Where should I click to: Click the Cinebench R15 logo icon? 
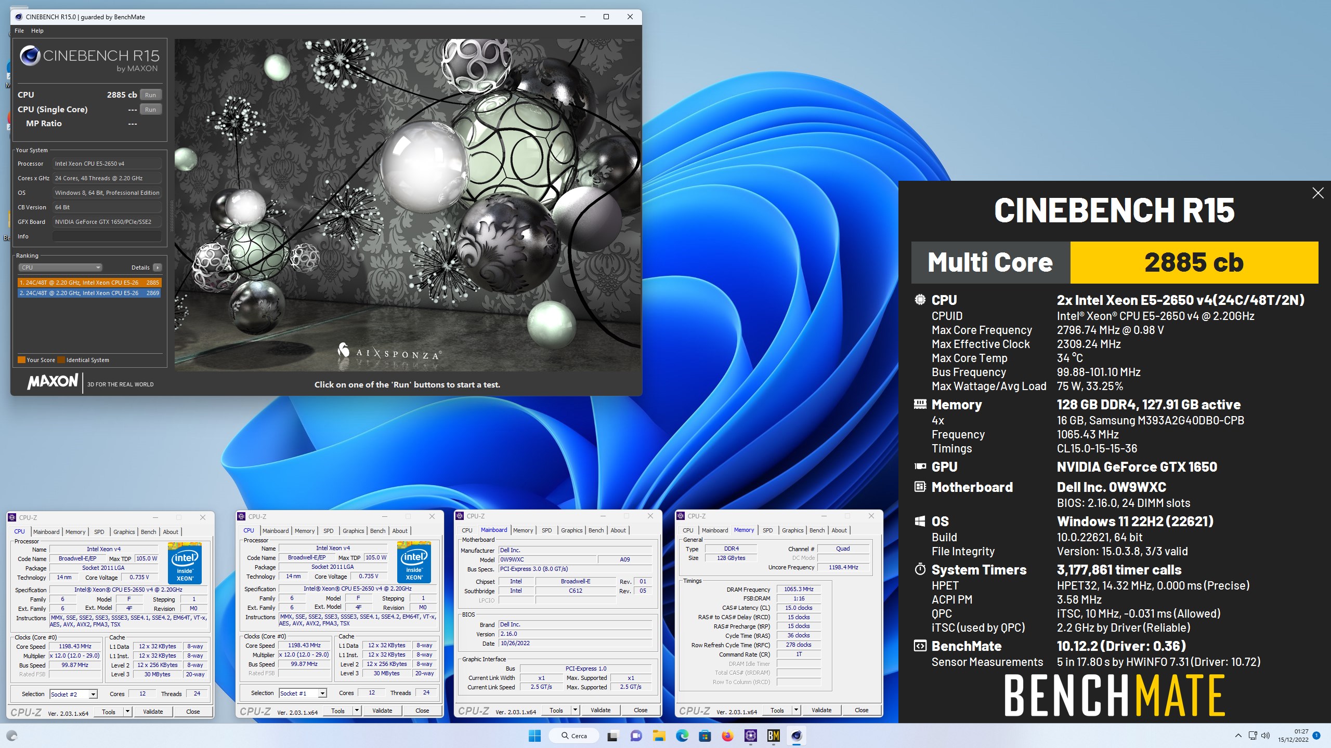tap(30, 56)
